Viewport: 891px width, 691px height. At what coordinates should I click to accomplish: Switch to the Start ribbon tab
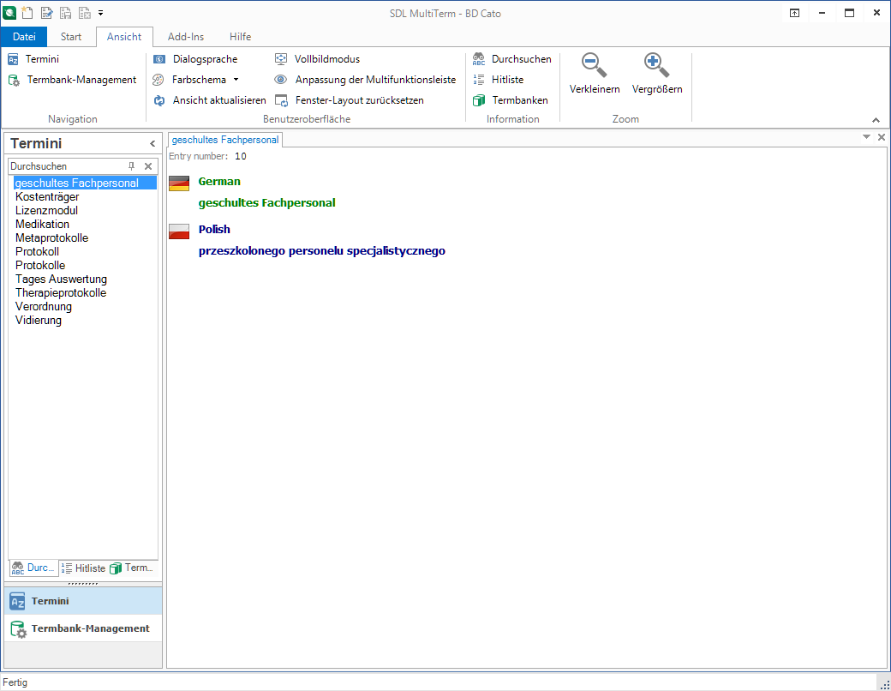coord(71,36)
